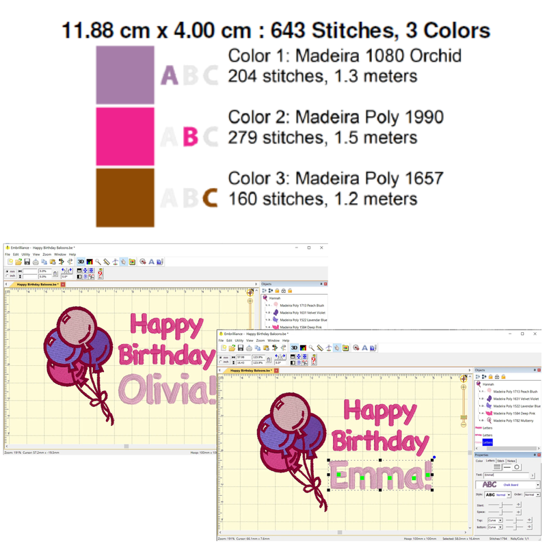
Task: Click the Save floppy icon in Emma window
Action: 241,348
